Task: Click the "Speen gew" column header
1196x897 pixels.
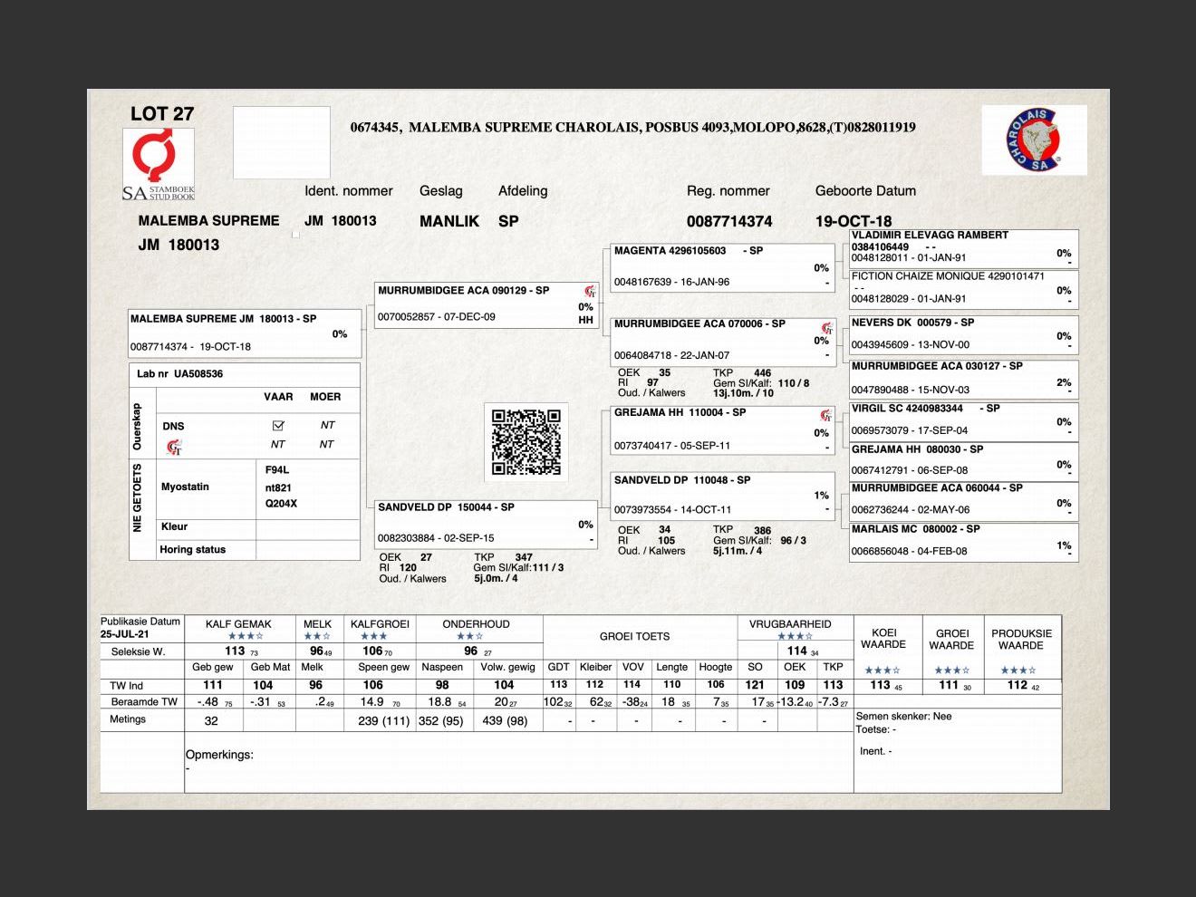Action: point(383,667)
